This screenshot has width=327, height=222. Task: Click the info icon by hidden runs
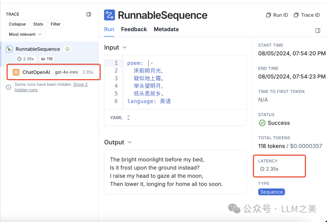coord(9,87)
